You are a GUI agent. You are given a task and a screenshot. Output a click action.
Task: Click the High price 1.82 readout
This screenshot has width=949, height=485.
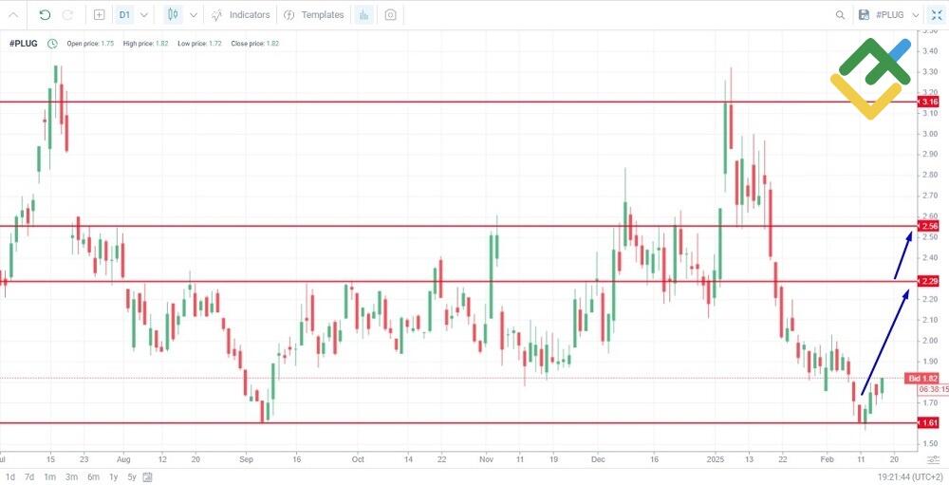pos(145,44)
